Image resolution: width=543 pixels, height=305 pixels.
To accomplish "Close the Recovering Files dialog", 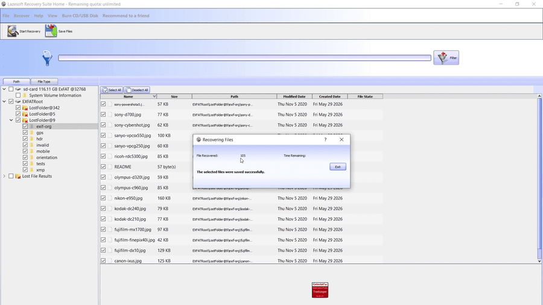I will coord(341,140).
